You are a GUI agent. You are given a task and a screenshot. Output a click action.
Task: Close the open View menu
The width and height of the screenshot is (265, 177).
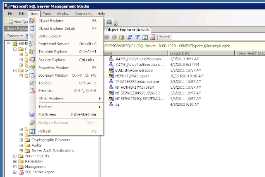click(34, 14)
